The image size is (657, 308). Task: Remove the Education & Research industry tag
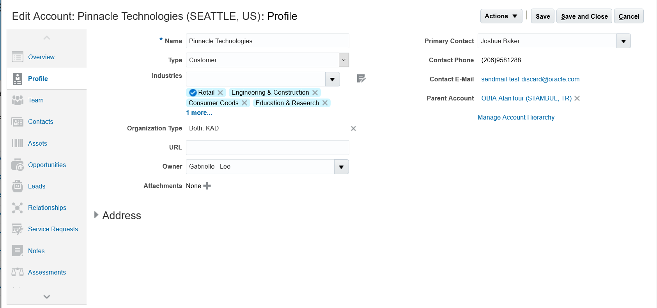pos(325,103)
